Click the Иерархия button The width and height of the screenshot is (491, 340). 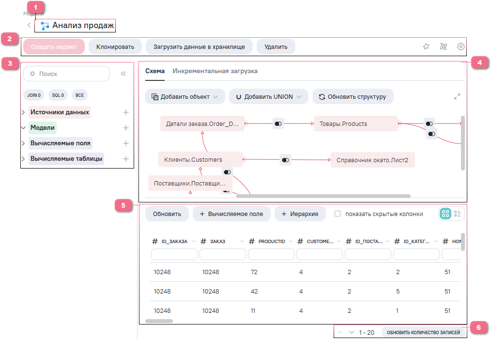(x=300, y=214)
